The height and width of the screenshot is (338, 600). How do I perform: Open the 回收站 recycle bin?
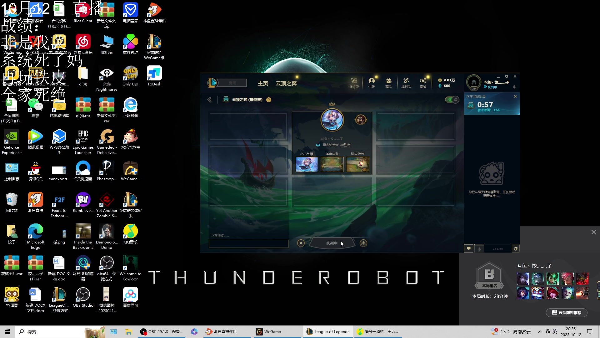pos(12,202)
